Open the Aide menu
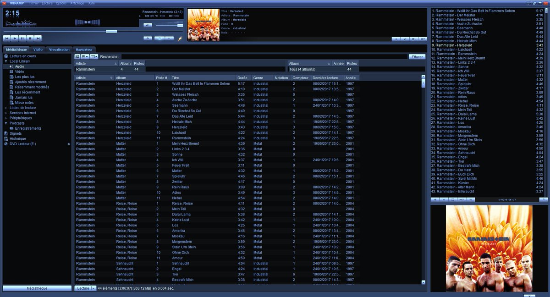This screenshot has height=297, width=550. [x=91, y=3]
